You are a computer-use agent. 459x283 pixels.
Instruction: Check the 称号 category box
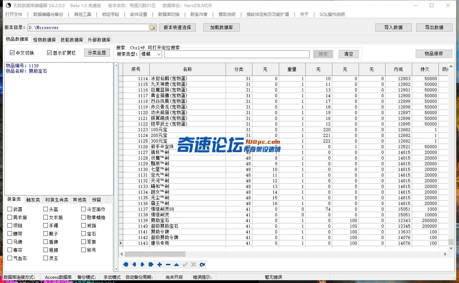[84, 250]
